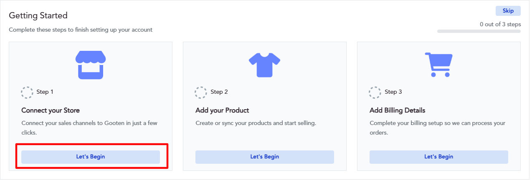The image size is (532, 180).
Task: Start the Connect your Store step
Action: [91, 157]
